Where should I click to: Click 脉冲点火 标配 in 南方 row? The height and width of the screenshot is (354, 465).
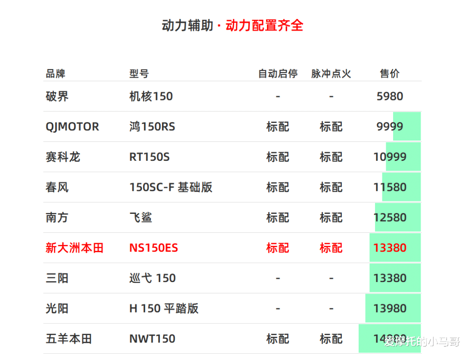331,217
